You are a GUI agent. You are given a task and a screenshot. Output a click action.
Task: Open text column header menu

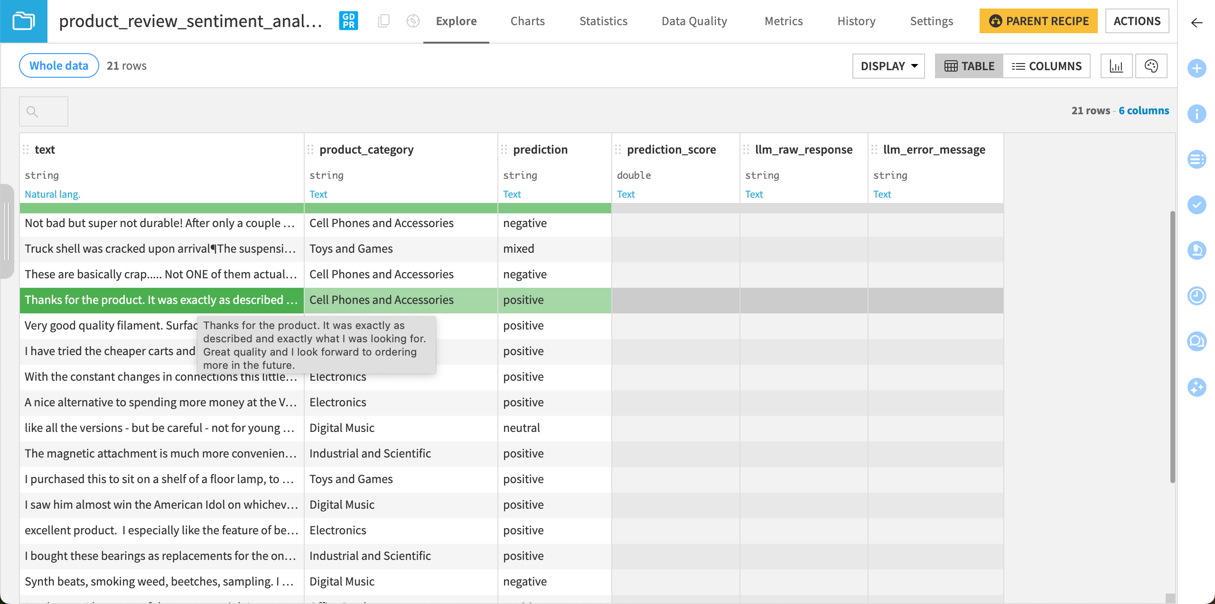[45, 150]
